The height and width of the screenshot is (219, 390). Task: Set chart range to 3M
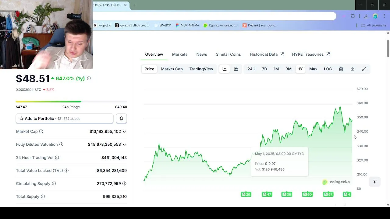(289, 69)
